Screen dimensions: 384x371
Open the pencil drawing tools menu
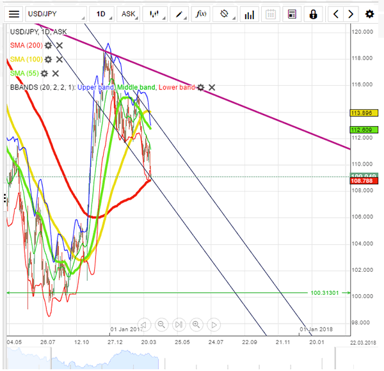(x=179, y=14)
